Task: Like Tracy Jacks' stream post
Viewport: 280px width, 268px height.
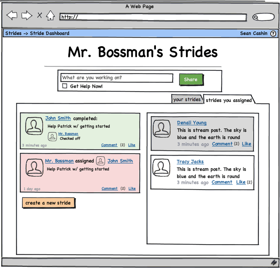Action: [241, 182]
